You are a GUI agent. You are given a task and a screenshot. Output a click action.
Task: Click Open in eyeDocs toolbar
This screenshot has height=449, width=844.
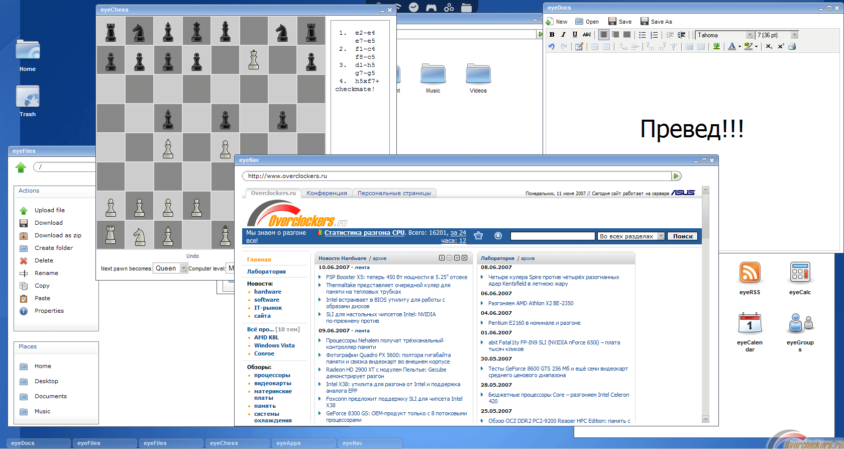(587, 22)
